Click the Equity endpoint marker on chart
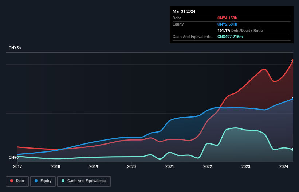 tap(293, 99)
